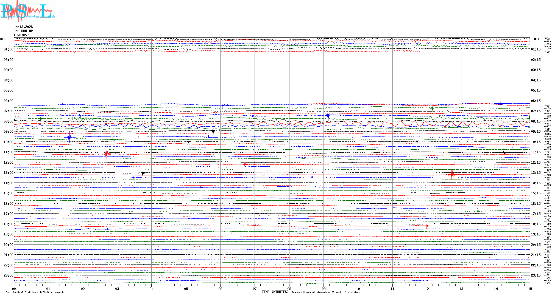This screenshot has height=296, width=552.
Task: Click the 18:00 hour label on left
Action: click(x=8, y=224)
